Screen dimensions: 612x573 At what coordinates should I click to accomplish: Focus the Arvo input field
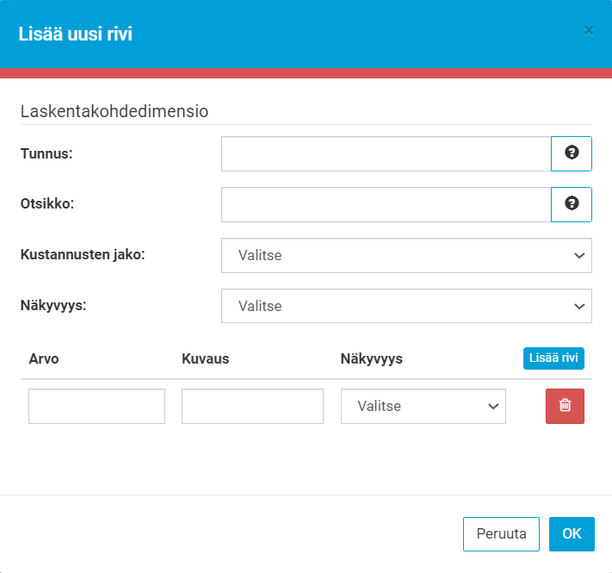(96, 406)
